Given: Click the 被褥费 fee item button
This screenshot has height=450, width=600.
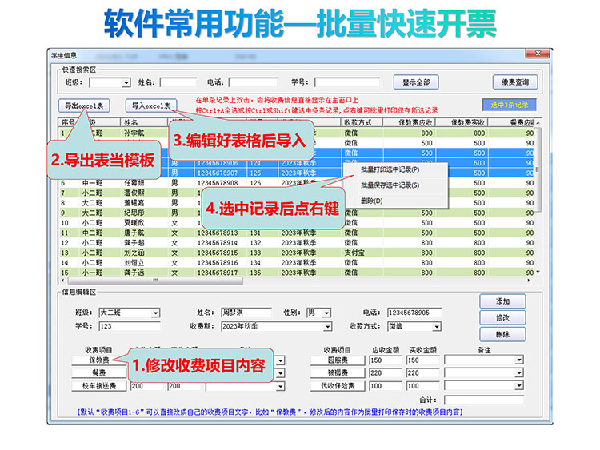Looking at the screenshot, I should pos(338,372).
